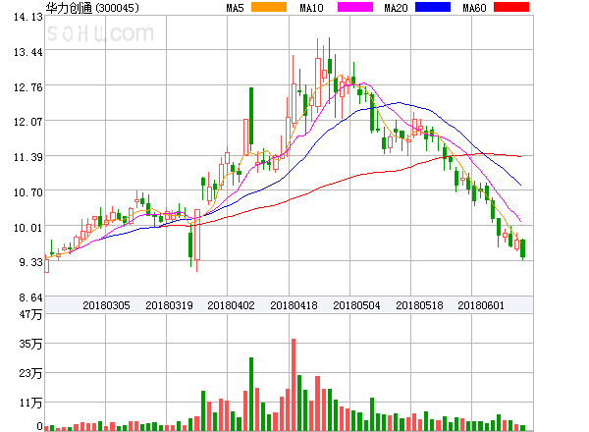Click the 11万 volume axis label

point(30,404)
